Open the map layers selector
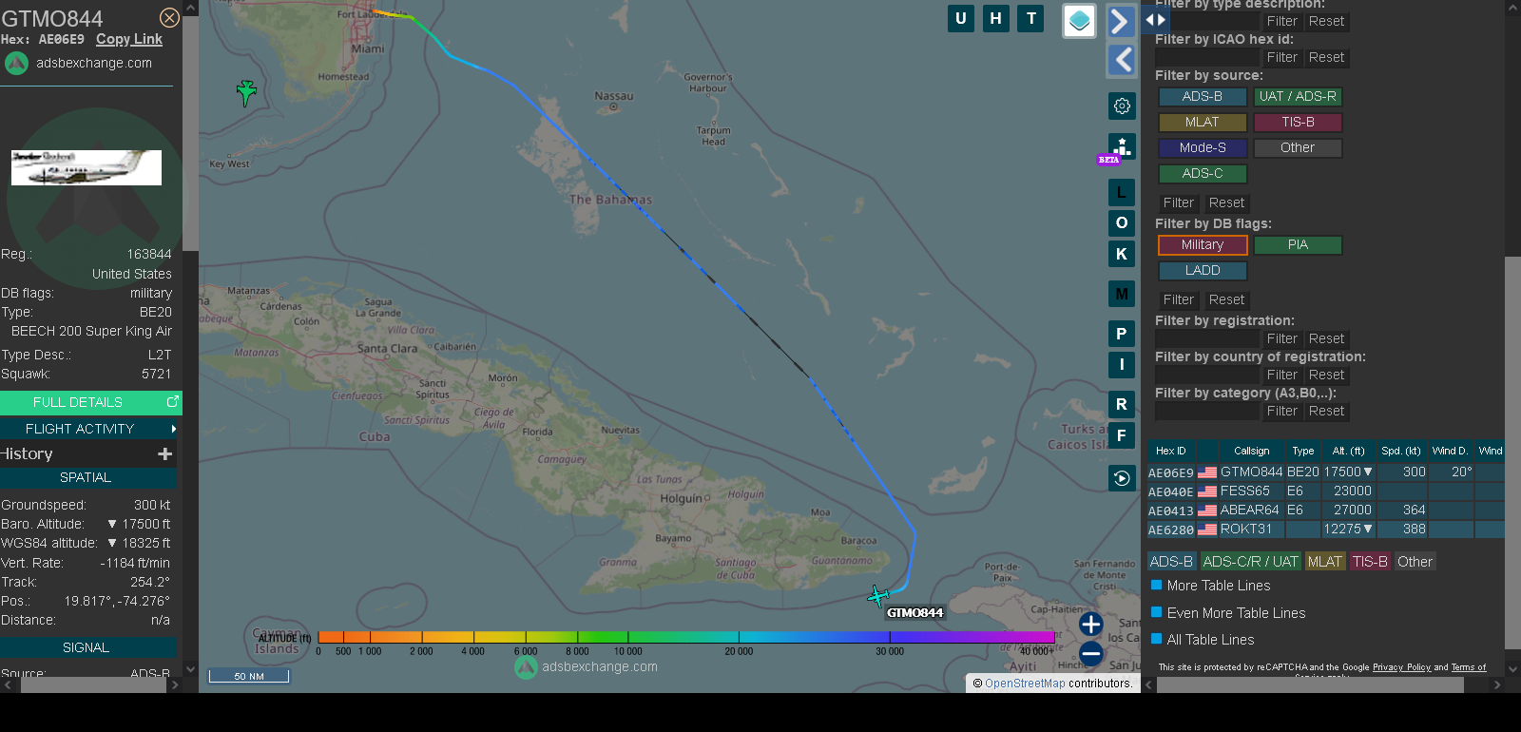Image resolution: width=1521 pixels, height=732 pixels. [1079, 21]
